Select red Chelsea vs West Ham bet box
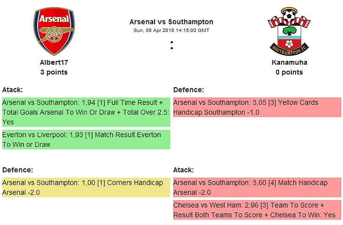This screenshot has height=225, width=343. click(x=257, y=210)
